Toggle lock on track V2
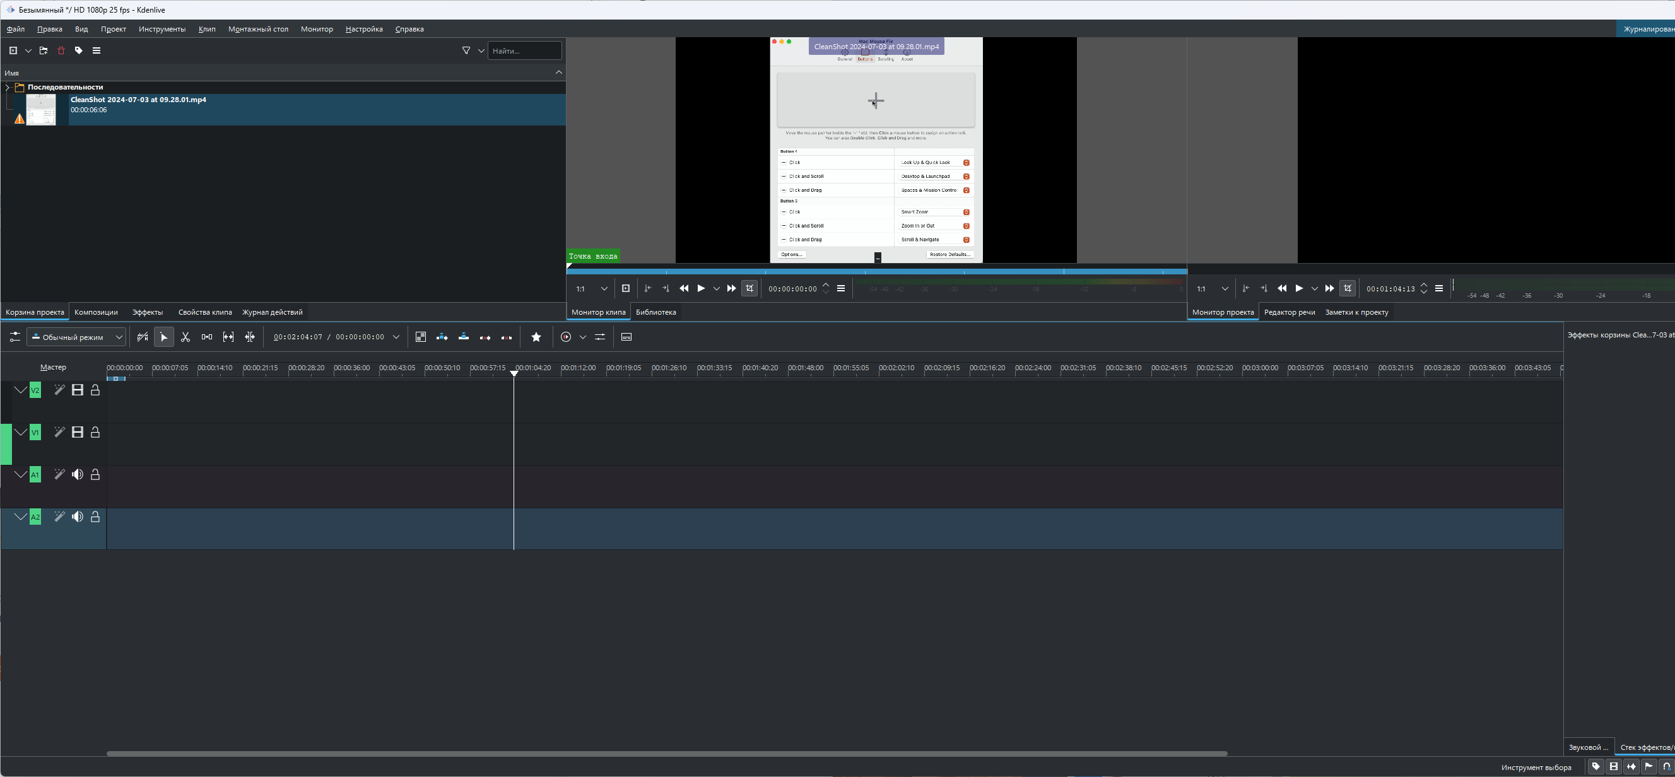 click(96, 390)
